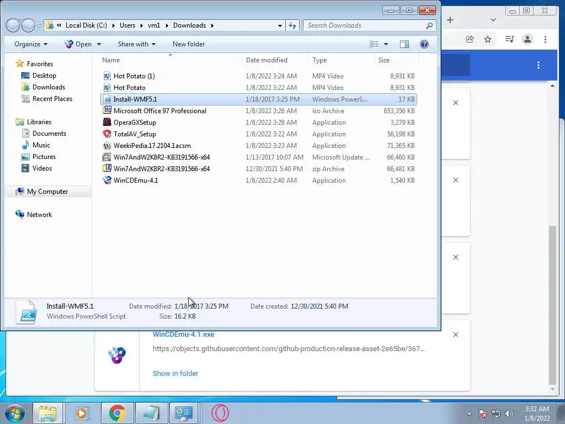Click Show in folder link in Chrome
This screenshot has width=565, height=424.
click(x=175, y=374)
